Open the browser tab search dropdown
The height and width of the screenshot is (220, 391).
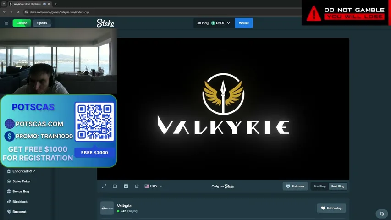[x=4, y=4]
